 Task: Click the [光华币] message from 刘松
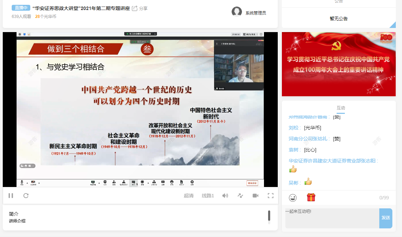(313, 128)
